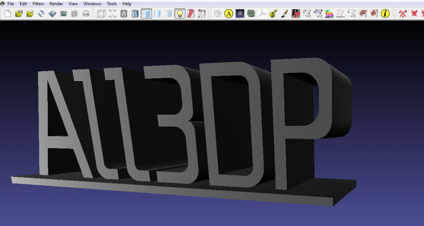Show mesh info yellow i icon

tap(385, 14)
